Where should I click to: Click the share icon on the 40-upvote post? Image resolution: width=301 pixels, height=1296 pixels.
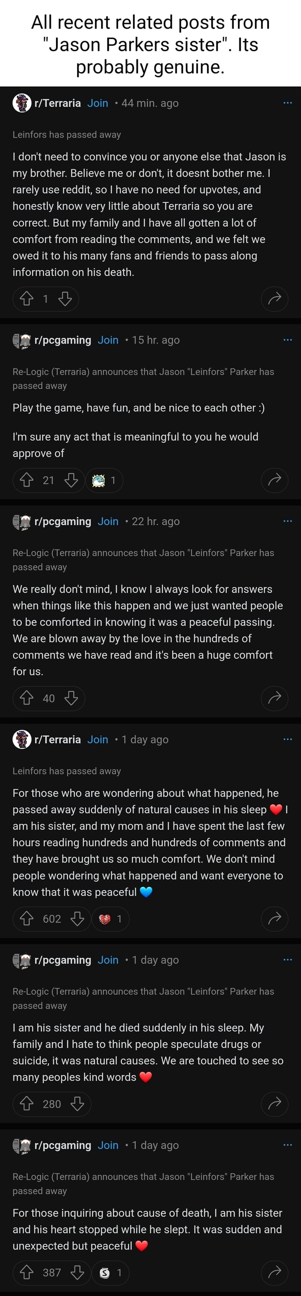(x=274, y=698)
